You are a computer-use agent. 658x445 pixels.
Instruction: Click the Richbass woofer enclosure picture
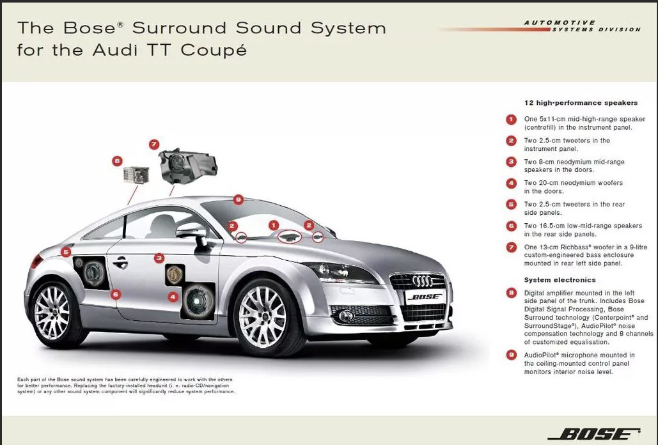[x=187, y=166]
